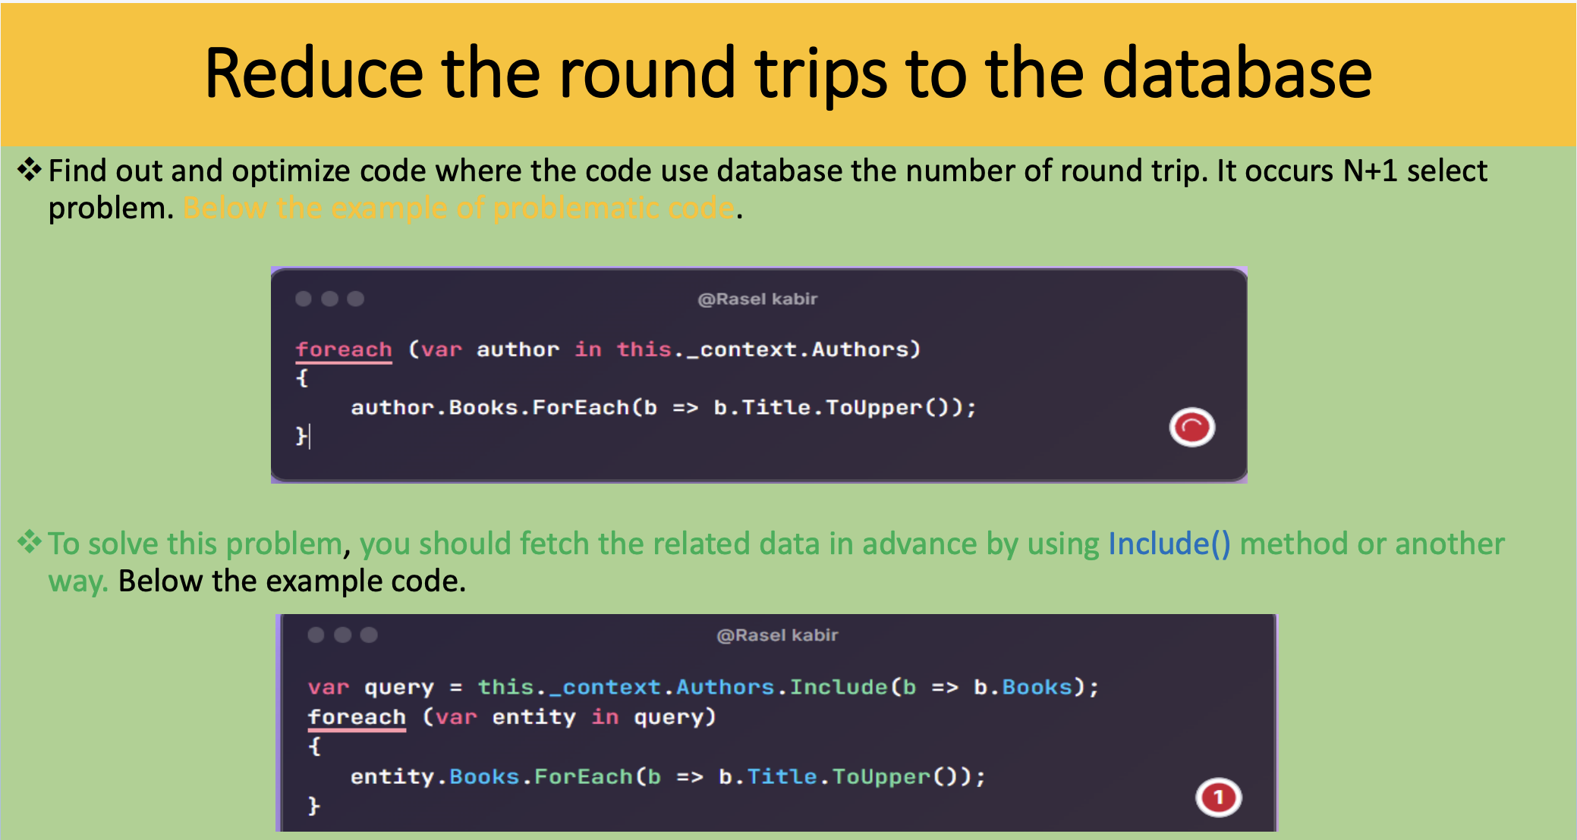Screen dimensions: 1577x840
Task: Click the diamond bullet beside "Find out and optimize"
Action: click(30, 170)
